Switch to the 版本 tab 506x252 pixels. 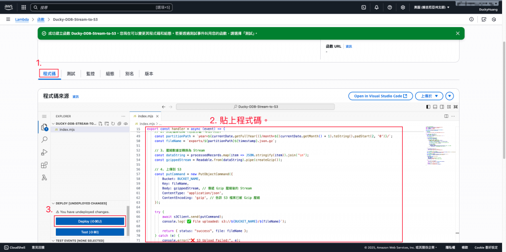[x=149, y=73]
